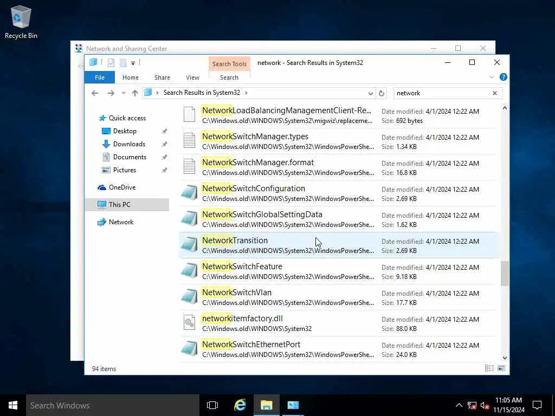Image resolution: width=555 pixels, height=416 pixels.
Task: Expand the ribbon with the chevron
Action: click(x=491, y=77)
